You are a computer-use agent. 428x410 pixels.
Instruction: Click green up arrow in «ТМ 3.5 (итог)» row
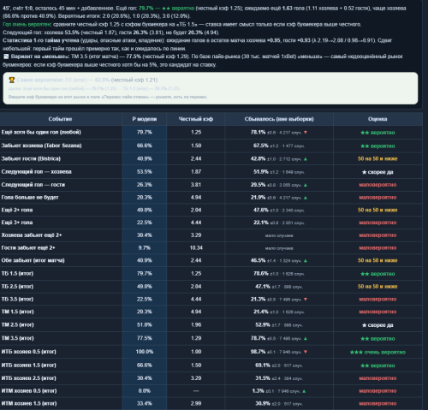coord(306,338)
